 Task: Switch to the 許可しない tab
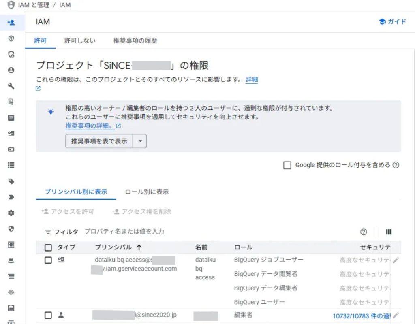(80, 40)
